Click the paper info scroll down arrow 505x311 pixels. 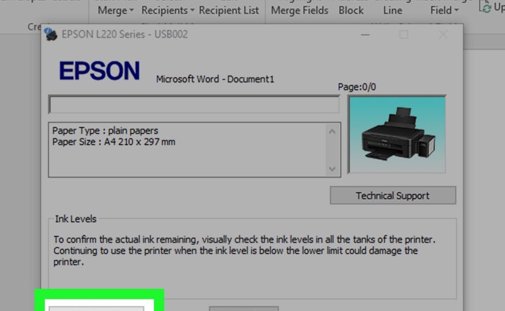(x=332, y=168)
